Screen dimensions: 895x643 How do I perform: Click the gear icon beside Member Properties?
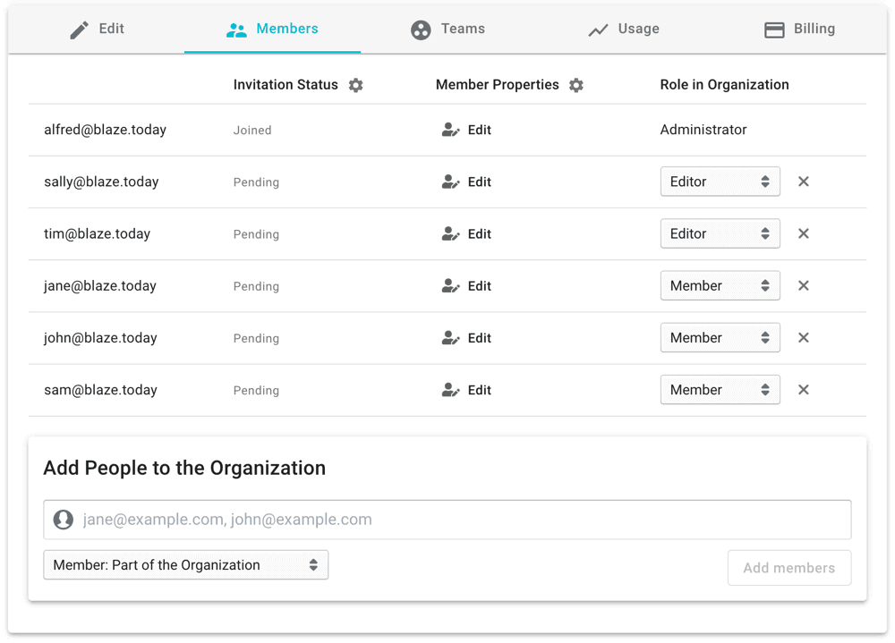[576, 85]
